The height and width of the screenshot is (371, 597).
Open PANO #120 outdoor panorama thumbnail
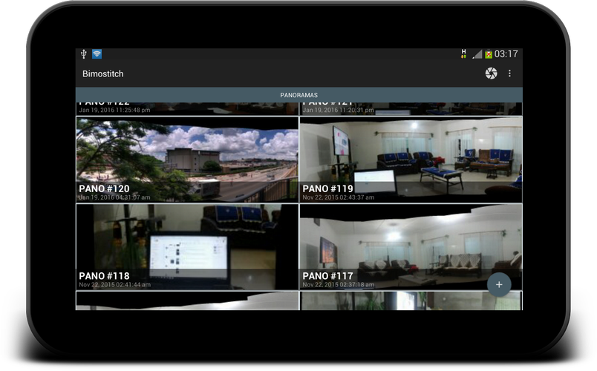point(187,160)
